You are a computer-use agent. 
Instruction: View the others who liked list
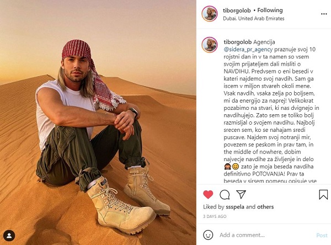[265, 207]
